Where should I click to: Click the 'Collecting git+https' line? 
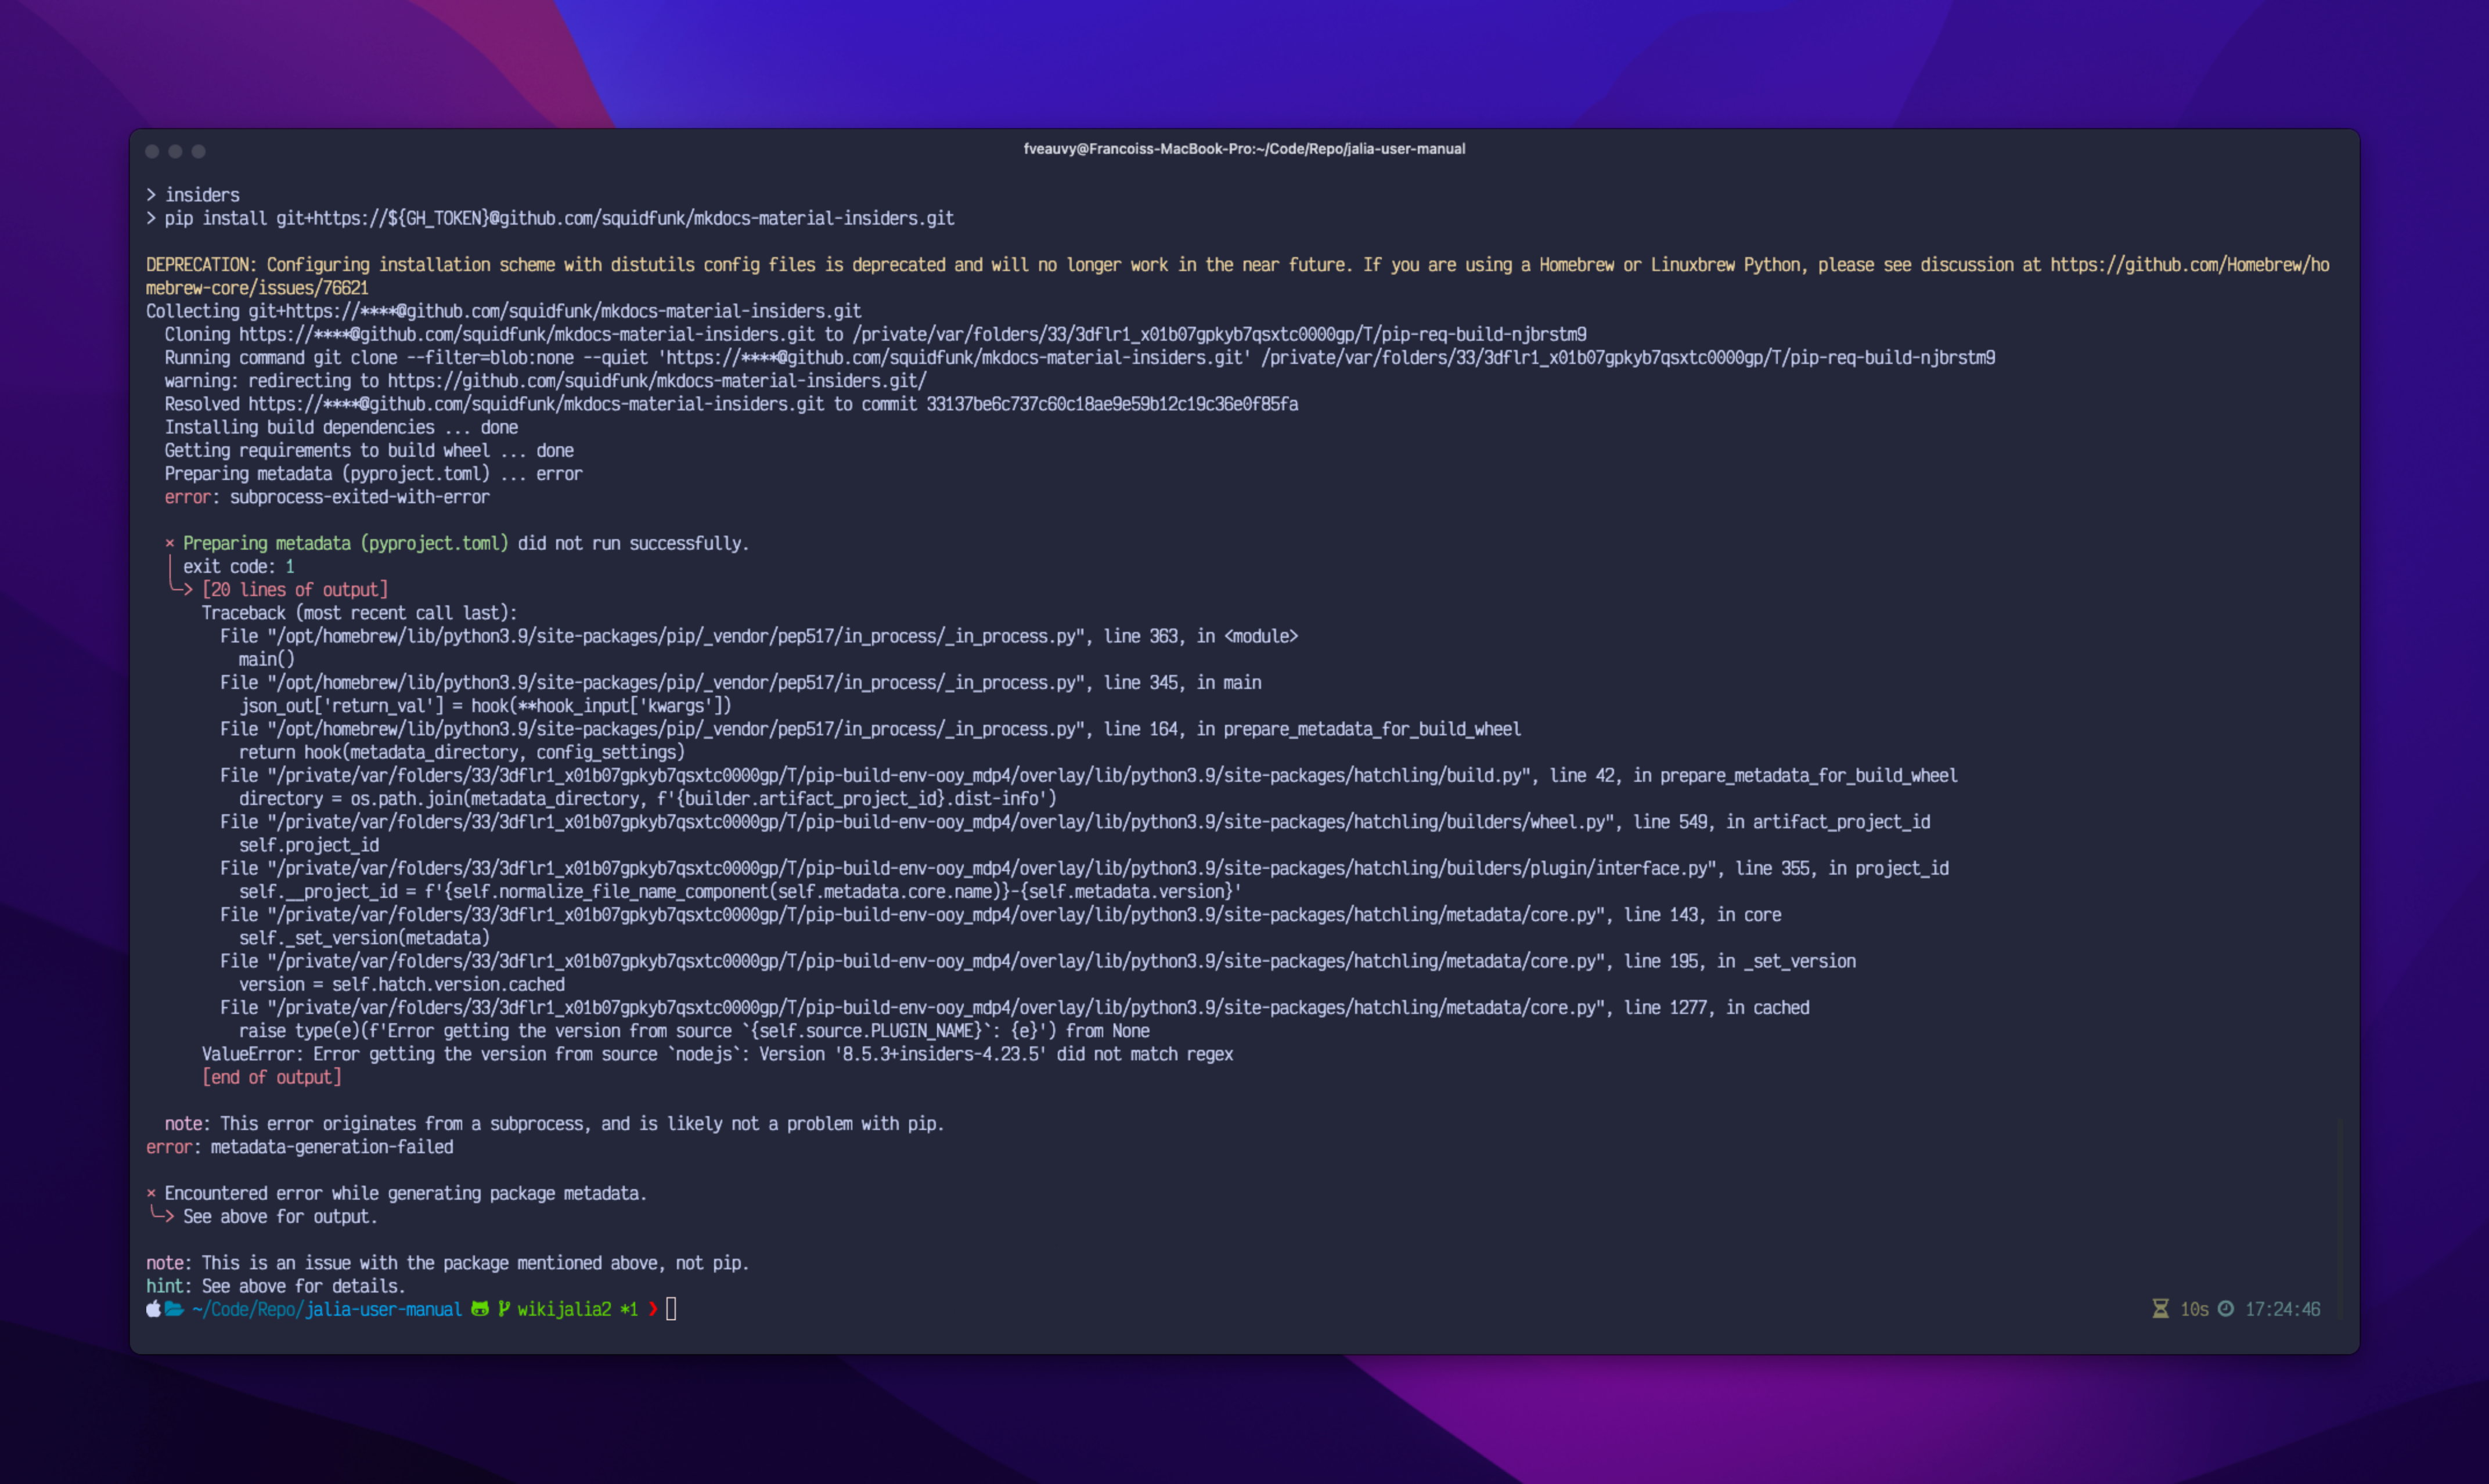504,311
